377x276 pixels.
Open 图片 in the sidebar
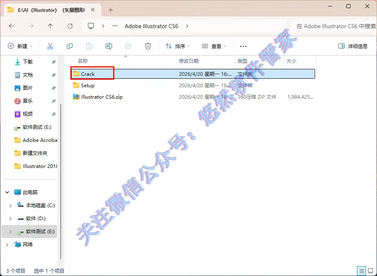point(28,88)
